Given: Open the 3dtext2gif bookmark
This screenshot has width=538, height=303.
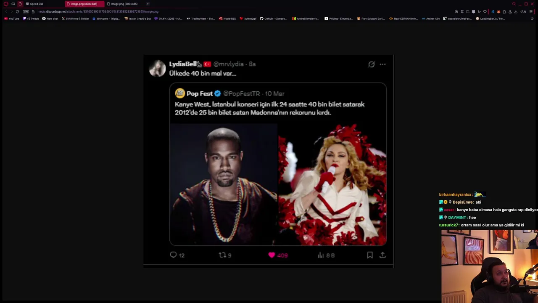Looking at the screenshot, I should 248,19.
